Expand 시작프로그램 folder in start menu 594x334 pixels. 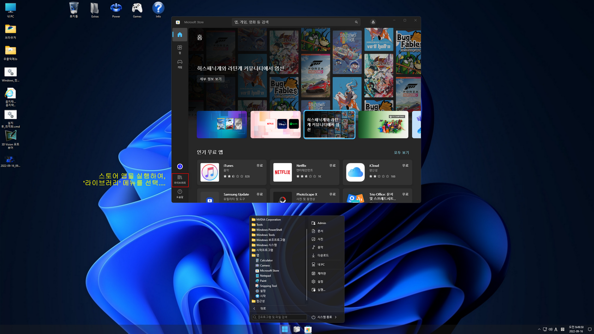click(x=263, y=250)
